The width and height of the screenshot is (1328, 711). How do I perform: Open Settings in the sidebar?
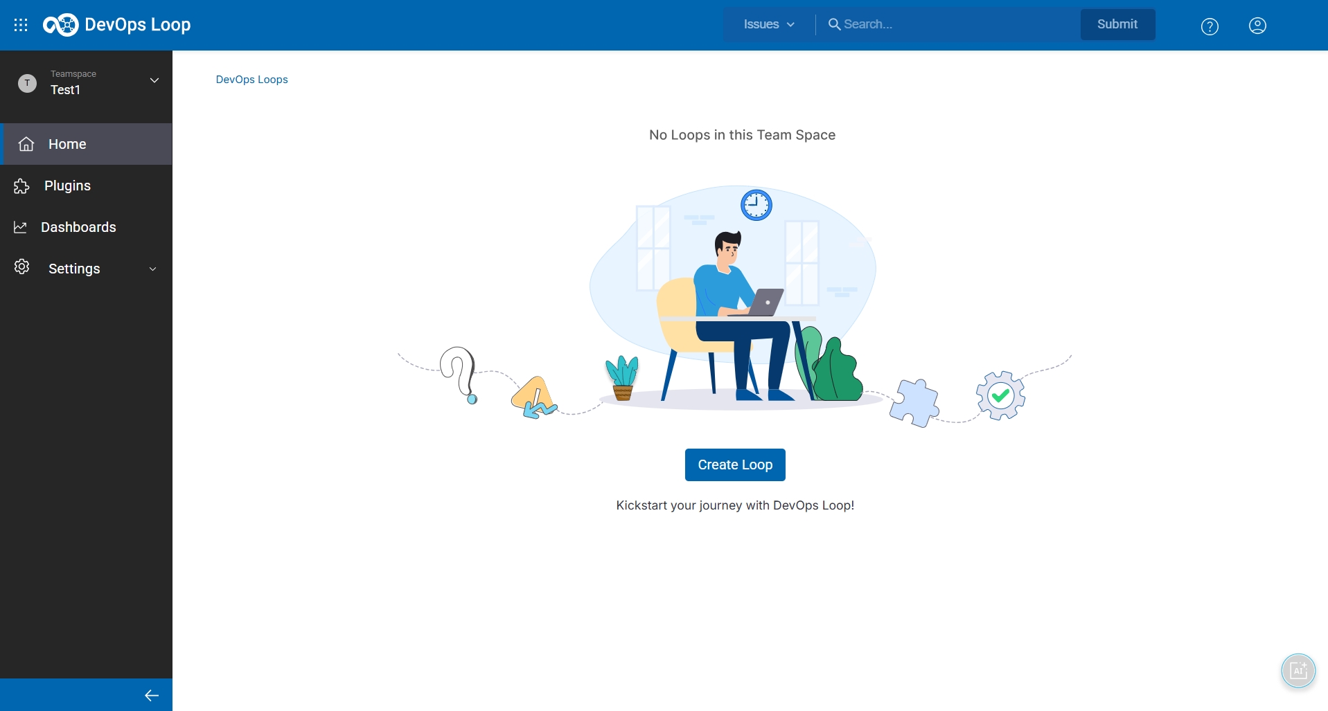point(87,269)
